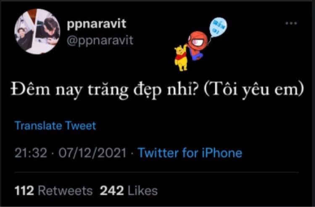This screenshot has height=207, width=315.
Task: Click the 21:32 timestamp
Action: [30, 152]
